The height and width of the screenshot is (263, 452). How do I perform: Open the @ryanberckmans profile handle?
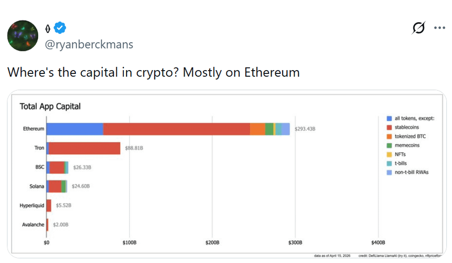89,44
